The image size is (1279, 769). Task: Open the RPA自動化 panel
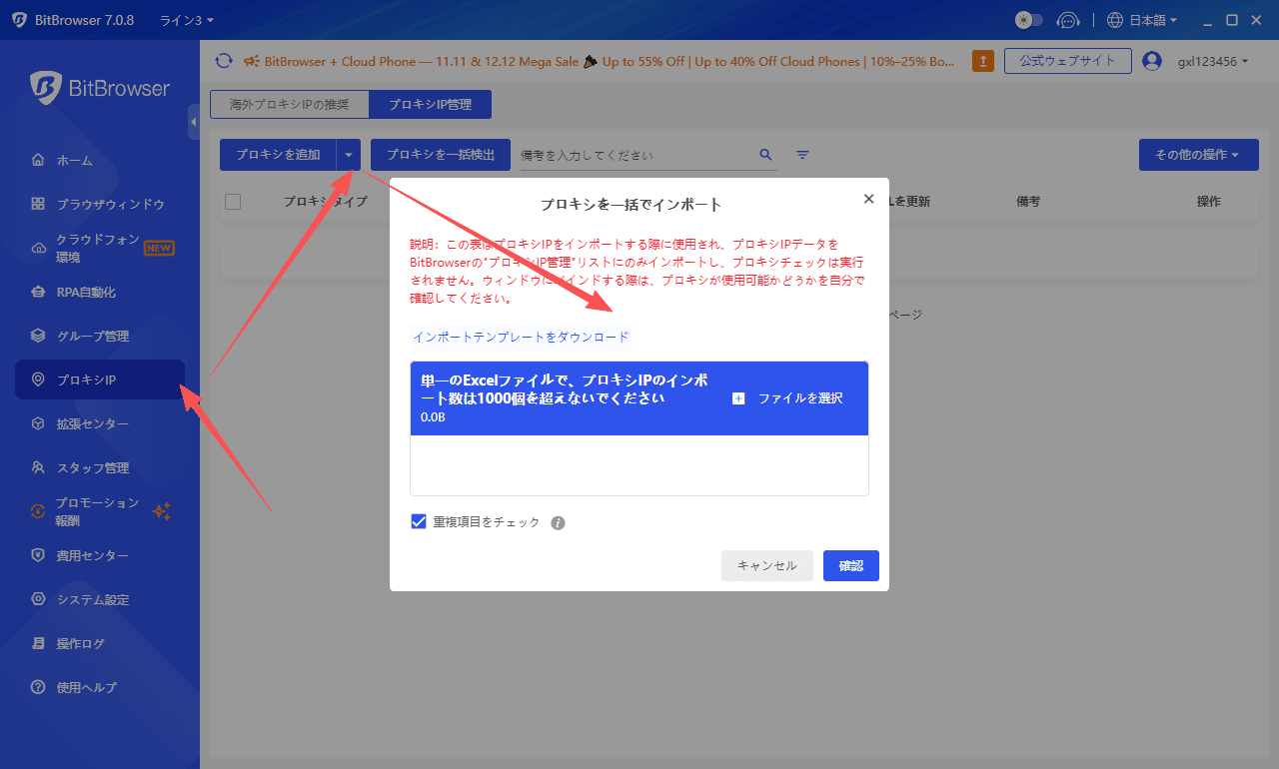click(80, 292)
